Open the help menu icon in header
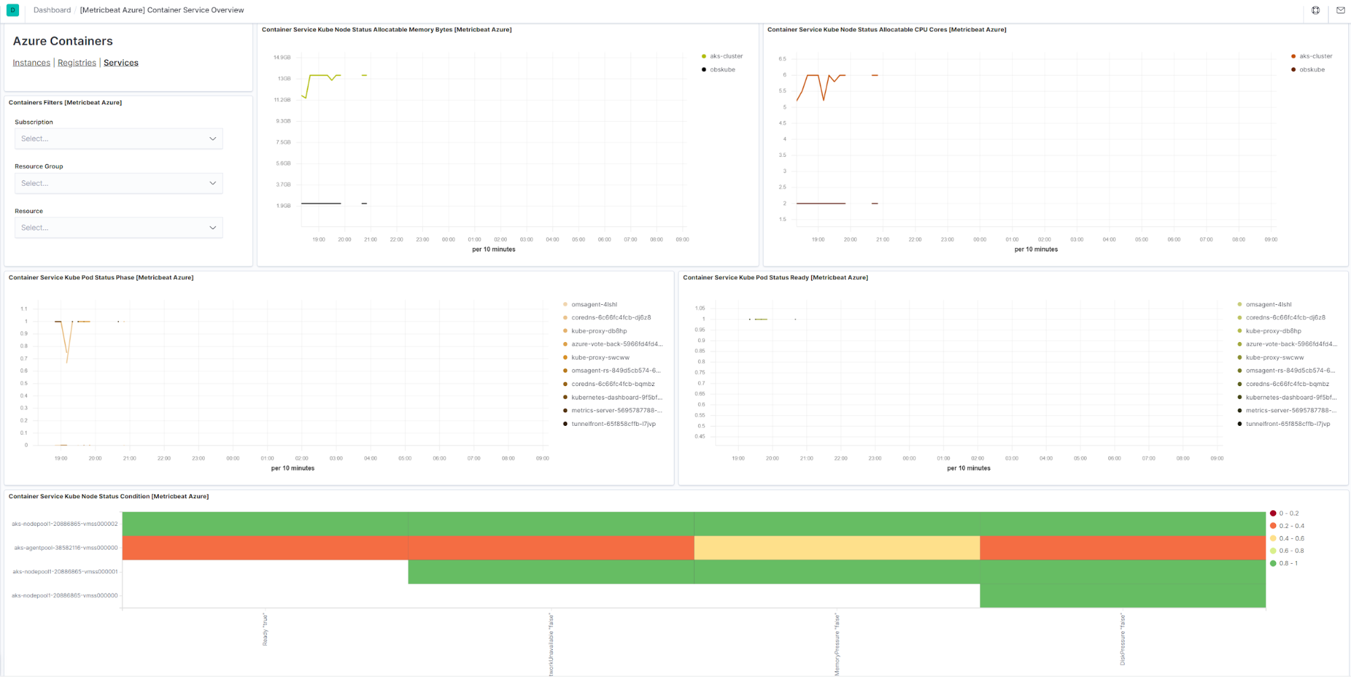Image resolution: width=1351 pixels, height=678 pixels. point(1315,10)
